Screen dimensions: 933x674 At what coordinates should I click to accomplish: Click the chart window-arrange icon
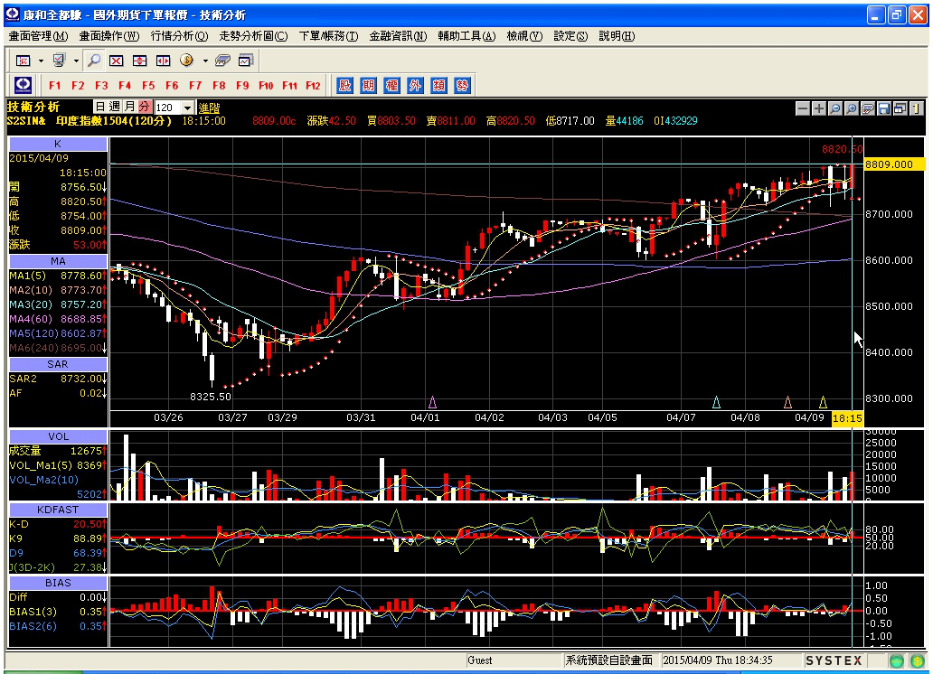pyautogui.click(x=900, y=108)
